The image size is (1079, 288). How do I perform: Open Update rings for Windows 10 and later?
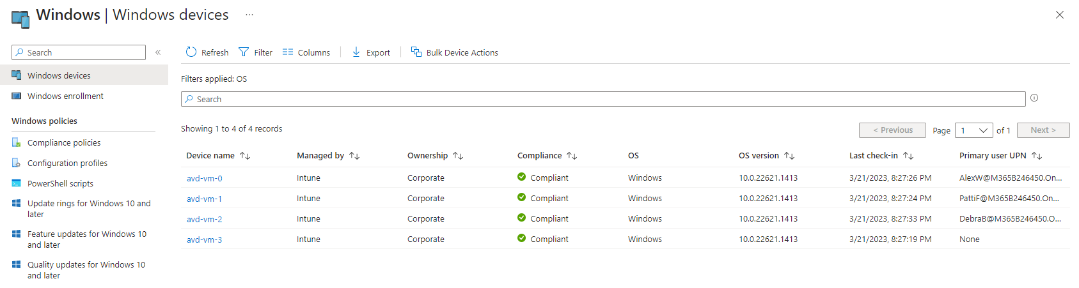pyautogui.click(x=89, y=209)
